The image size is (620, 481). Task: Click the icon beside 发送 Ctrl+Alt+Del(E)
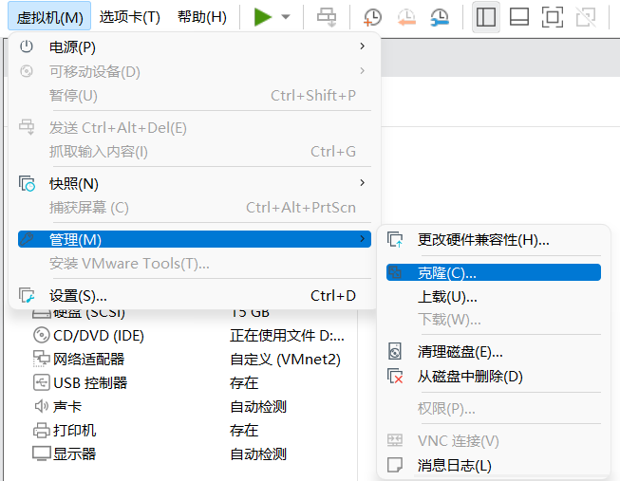pyautogui.click(x=27, y=127)
